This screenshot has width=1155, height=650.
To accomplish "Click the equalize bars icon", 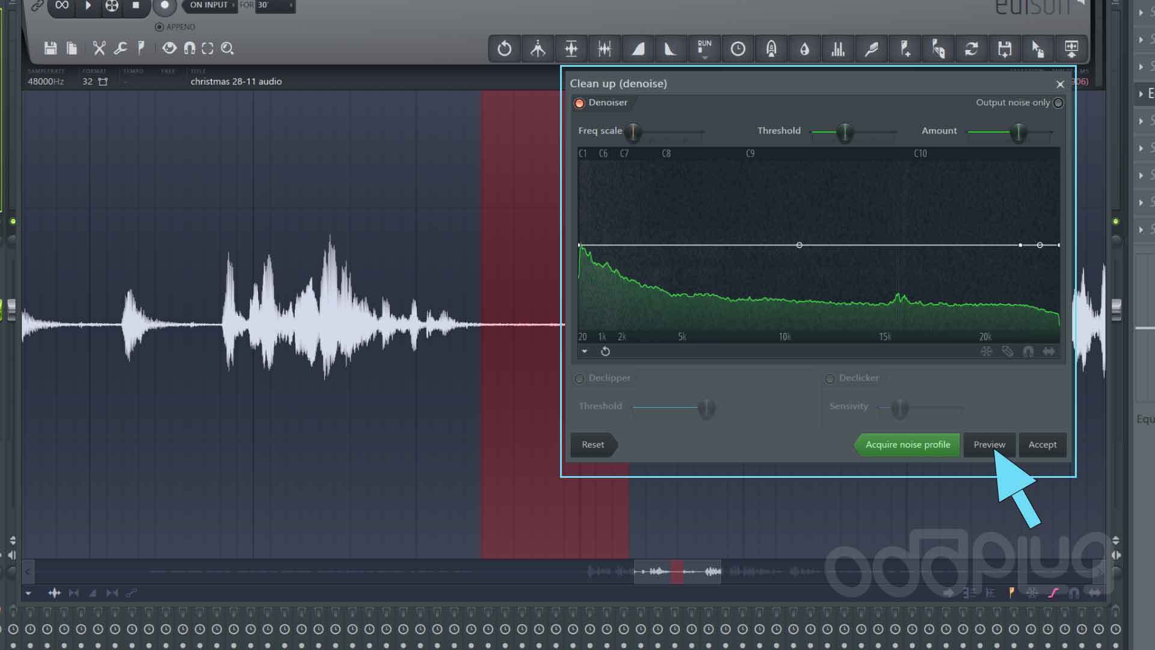I will pos(837,49).
